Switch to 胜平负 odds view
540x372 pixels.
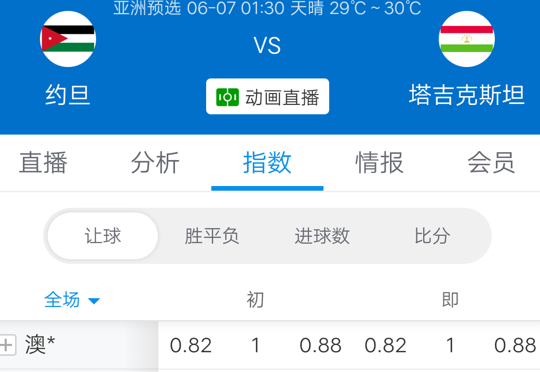(x=212, y=236)
